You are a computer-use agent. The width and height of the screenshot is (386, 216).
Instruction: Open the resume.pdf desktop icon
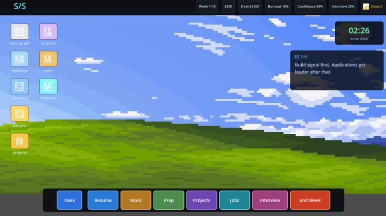tap(20, 32)
